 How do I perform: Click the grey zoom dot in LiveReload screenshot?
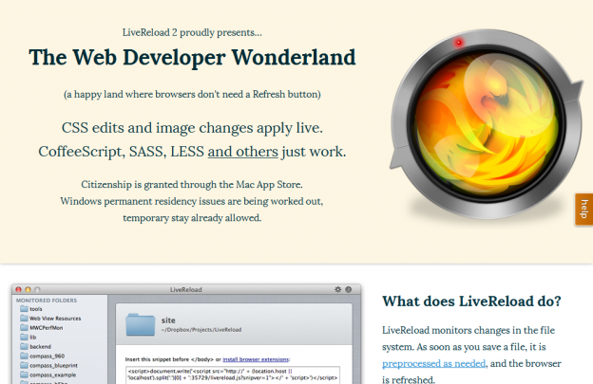pos(37,289)
